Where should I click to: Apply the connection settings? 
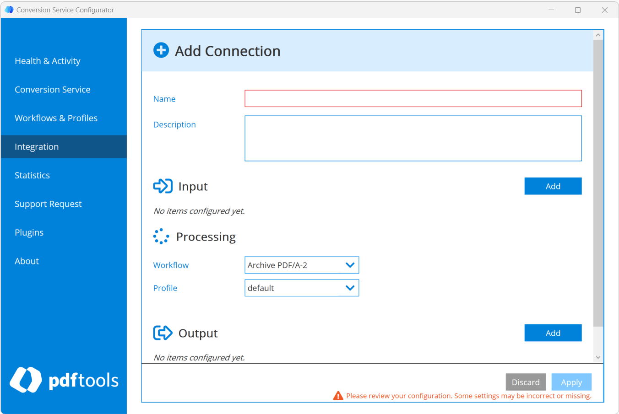(x=571, y=382)
